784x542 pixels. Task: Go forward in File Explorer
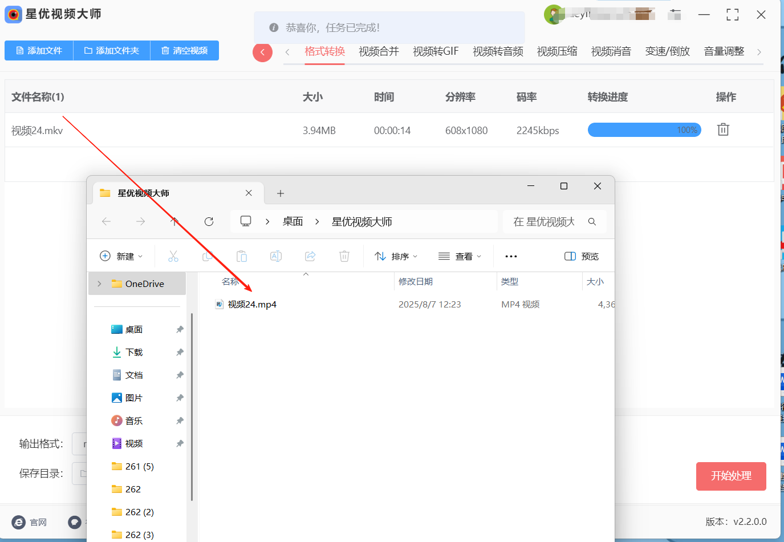(140, 221)
